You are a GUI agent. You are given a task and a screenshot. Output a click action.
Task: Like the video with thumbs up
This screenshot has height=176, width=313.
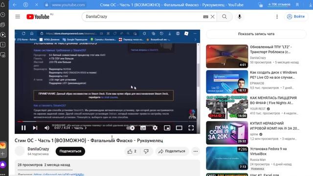(x=132, y=152)
